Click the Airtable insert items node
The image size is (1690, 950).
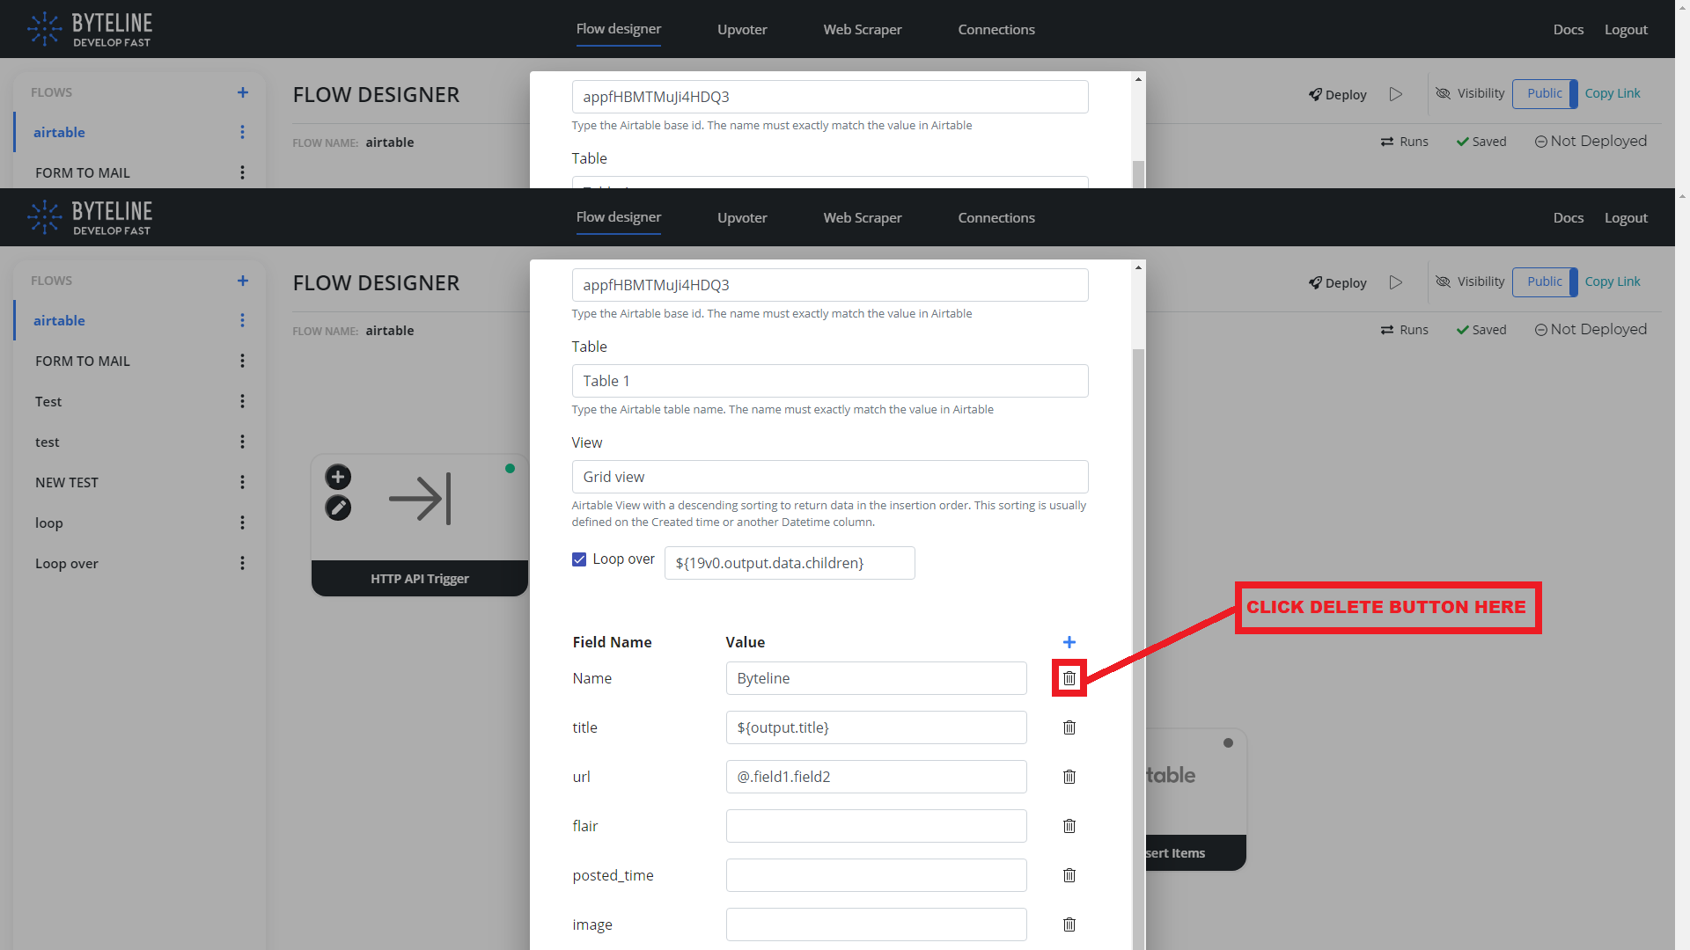coord(1195,799)
